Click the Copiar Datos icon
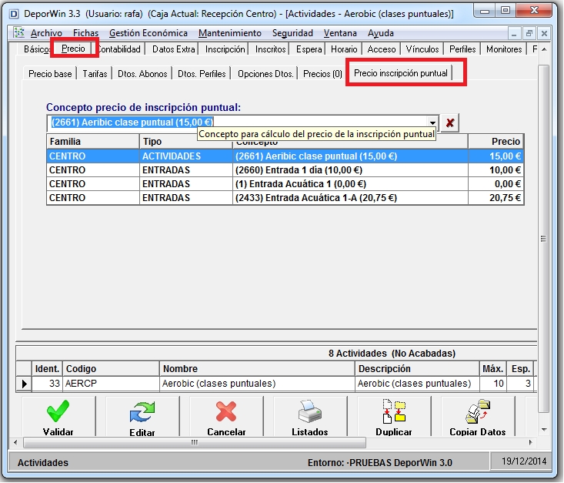The image size is (564, 483). (x=478, y=411)
